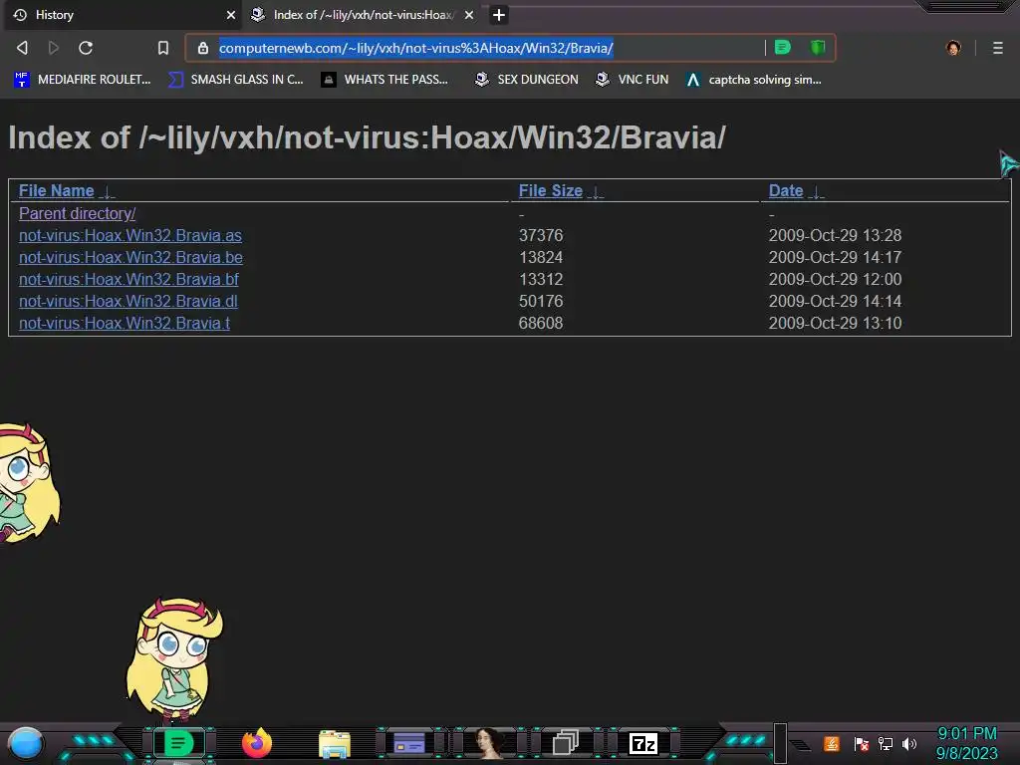Screen dimensions: 1020x765
Task: Click date 2009-Oct-29 13:10
Action: (836, 324)
